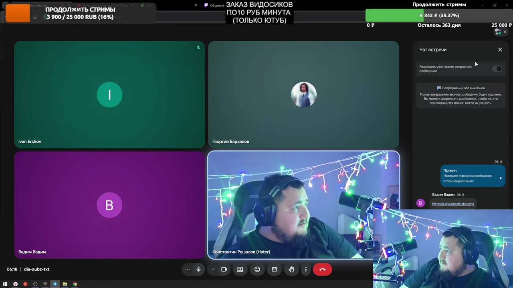
Task: Open Google Chrome from the taskbar
Action: [75, 284]
